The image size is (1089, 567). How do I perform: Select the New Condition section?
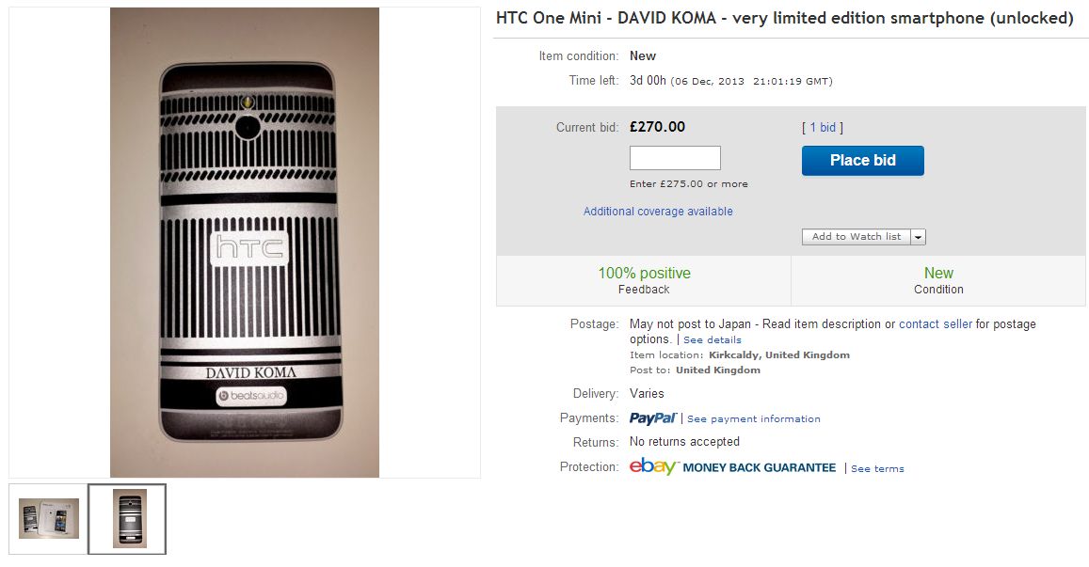click(x=938, y=280)
